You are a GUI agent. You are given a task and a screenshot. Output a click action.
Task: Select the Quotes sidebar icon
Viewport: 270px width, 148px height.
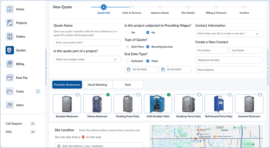pyautogui.click(x=10, y=50)
